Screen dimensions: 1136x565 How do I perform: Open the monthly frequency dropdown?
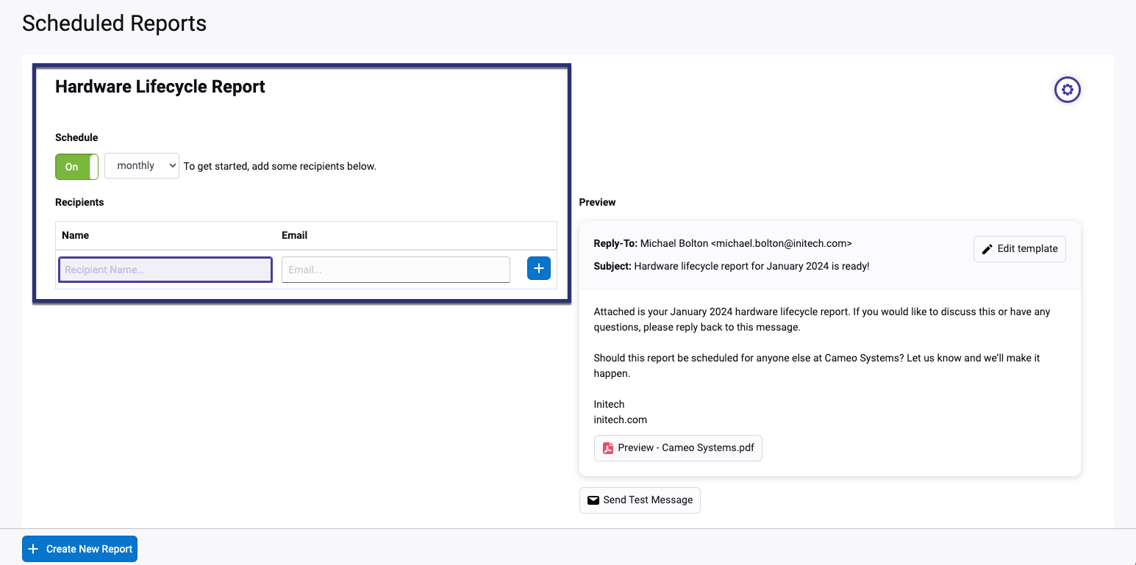click(142, 166)
